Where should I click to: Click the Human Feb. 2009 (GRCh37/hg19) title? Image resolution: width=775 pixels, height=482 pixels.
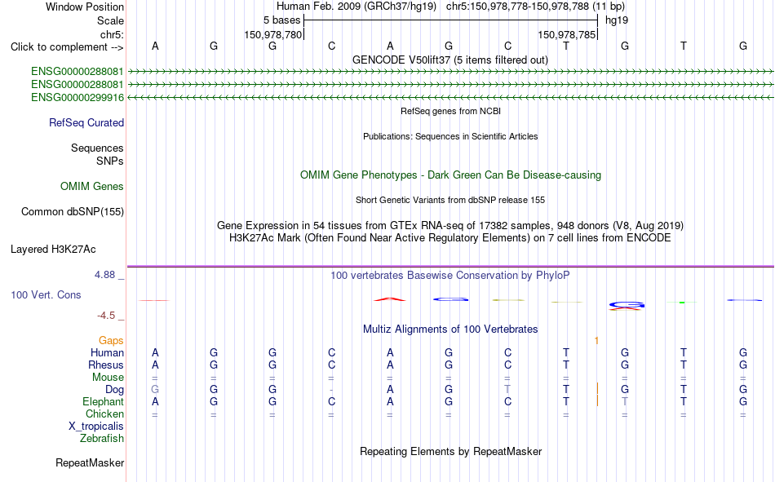(356, 7)
